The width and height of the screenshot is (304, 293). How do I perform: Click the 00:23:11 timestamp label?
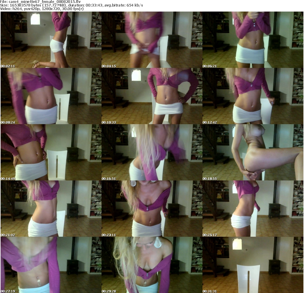(109, 235)
